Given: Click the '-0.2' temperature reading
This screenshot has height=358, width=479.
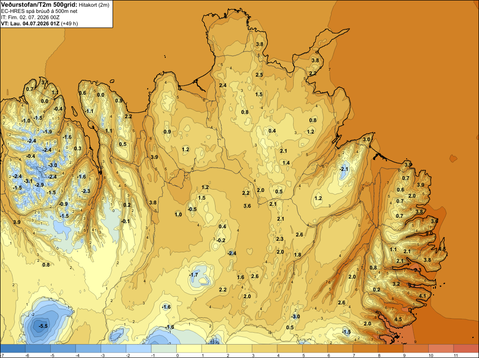Looking at the screenshot, I should [220, 240].
